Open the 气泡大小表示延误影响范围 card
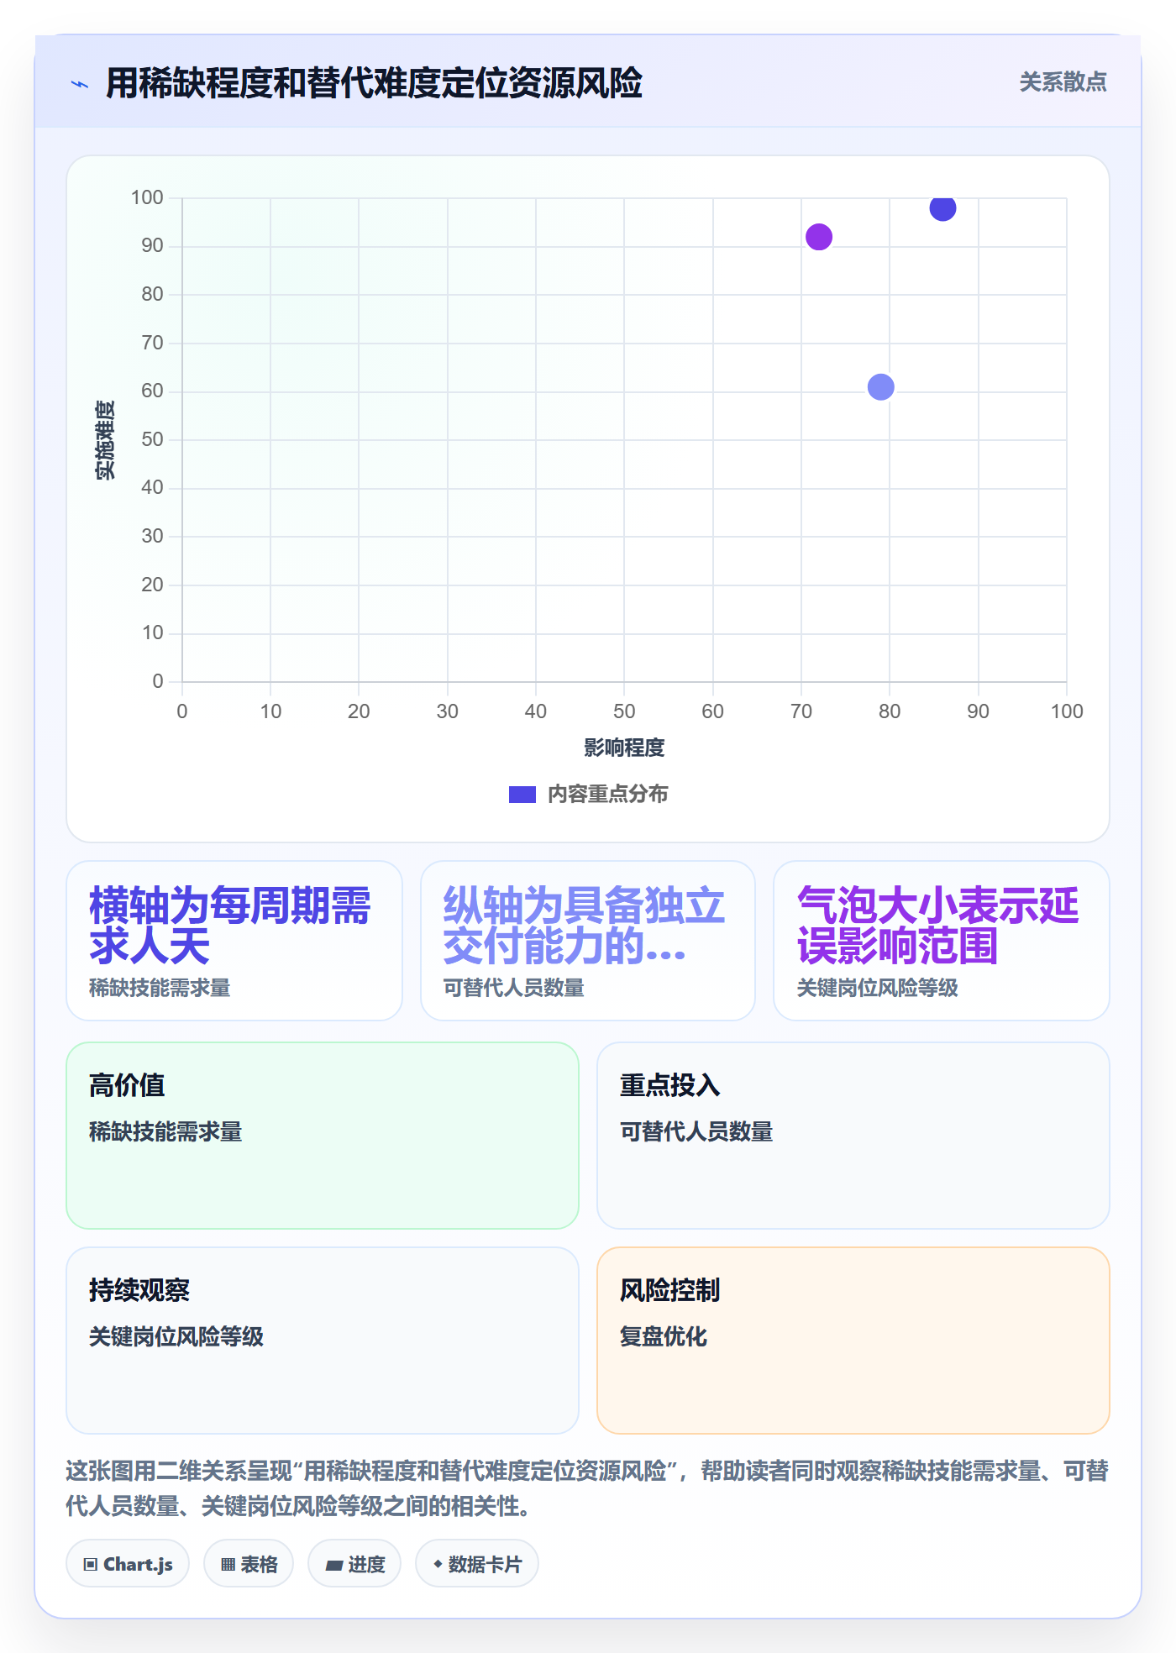Screen dimensions: 1176x1653 click(x=942, y=941)
